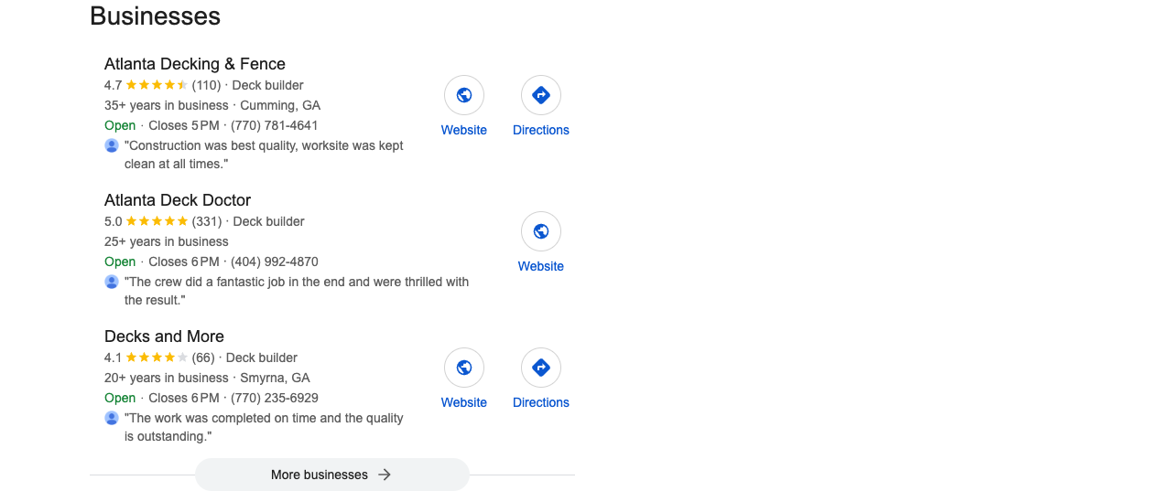
Task: Click the Directions label for Atlanta Decking & Fence
Action: tap(541, 130)
